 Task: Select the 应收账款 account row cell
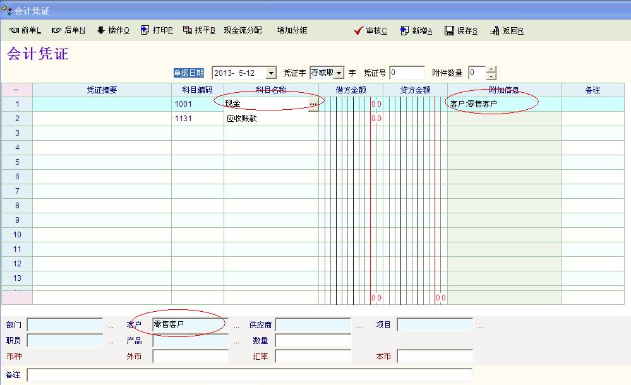[270, 119]
